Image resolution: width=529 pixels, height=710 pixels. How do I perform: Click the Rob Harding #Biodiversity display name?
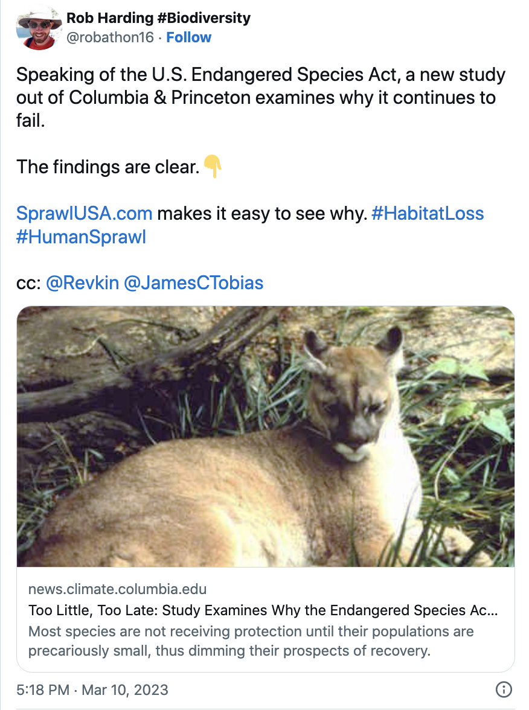click(158, 18)
